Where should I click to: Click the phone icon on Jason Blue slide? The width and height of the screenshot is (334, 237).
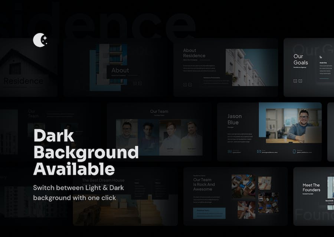295,152
